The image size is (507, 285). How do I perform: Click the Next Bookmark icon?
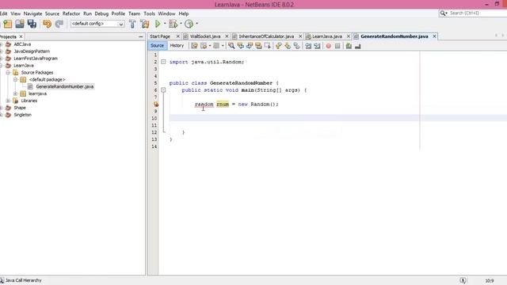pos(288,46)
